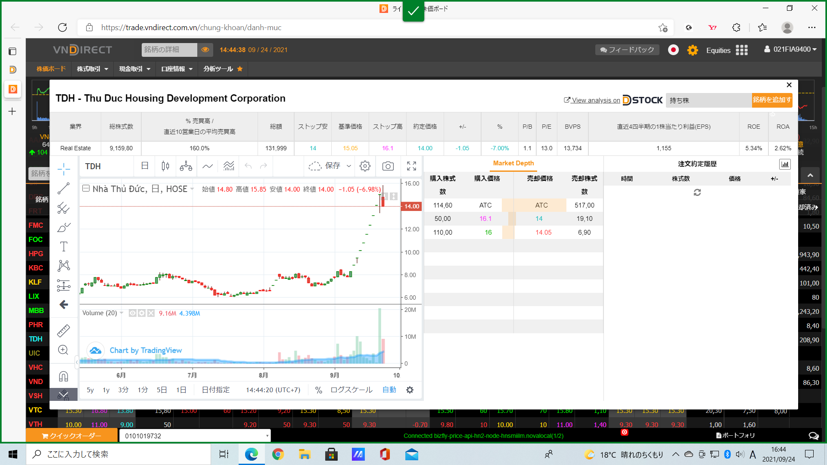Open the 分析ツール menu

pos(223,69)
